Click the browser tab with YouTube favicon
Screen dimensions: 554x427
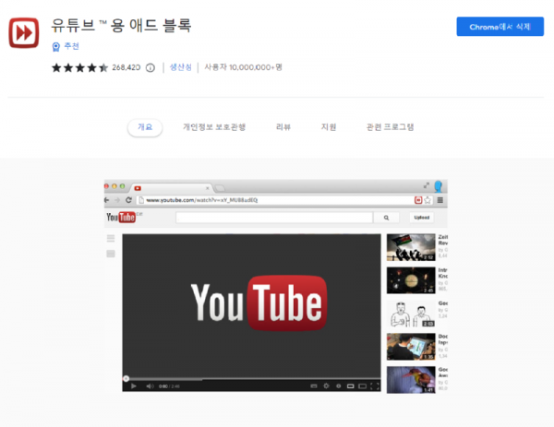(x=172, y=188)
